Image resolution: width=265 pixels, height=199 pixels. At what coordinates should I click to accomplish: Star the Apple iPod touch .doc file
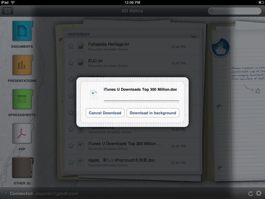[71, 162]
